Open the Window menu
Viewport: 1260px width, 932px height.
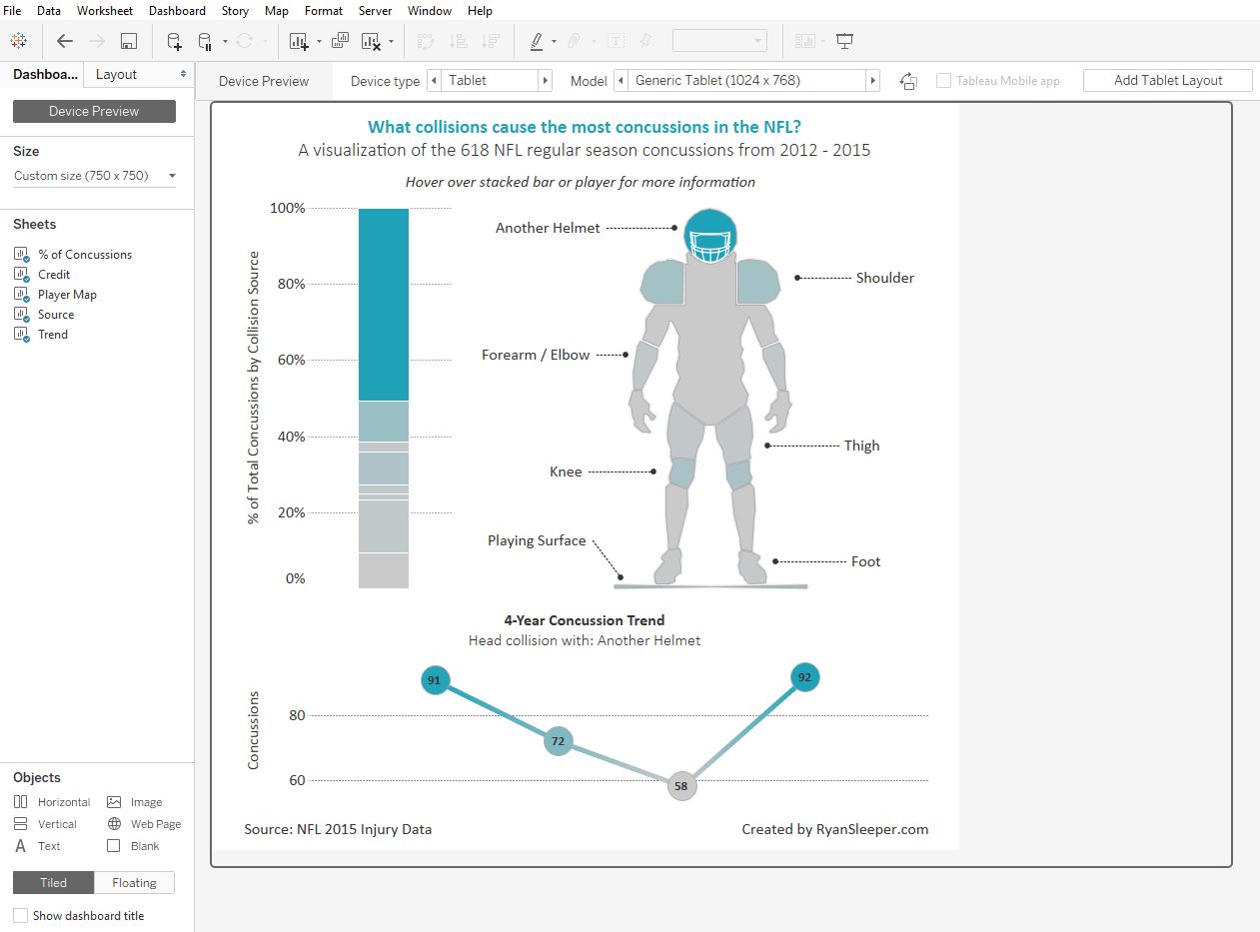click(430, 11)
